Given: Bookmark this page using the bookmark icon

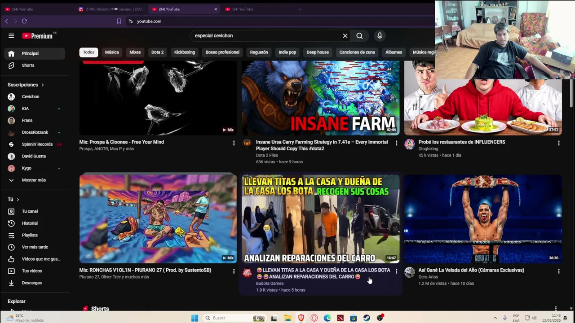Looking at the screenshot, I should coord(119,21).
